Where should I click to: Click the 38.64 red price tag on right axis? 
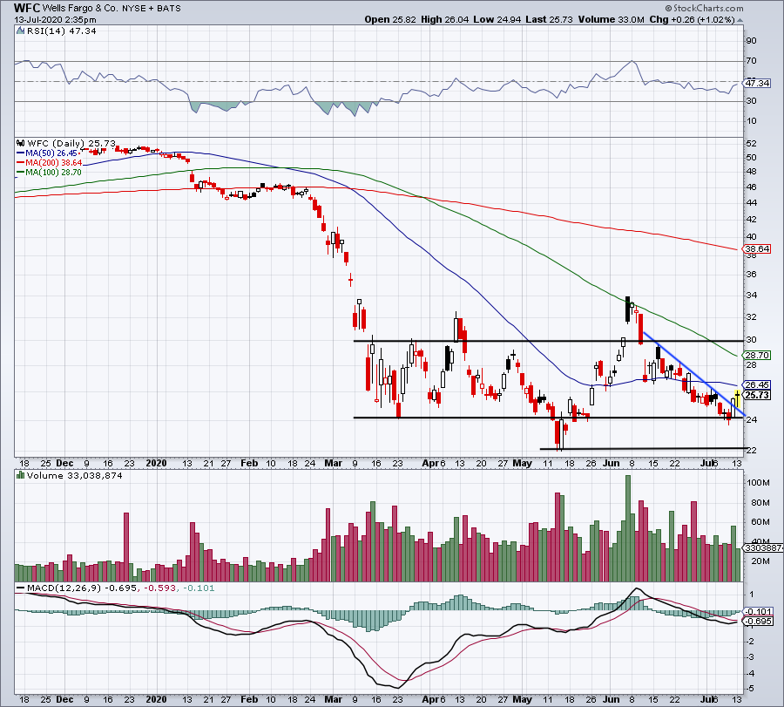[x=757, y=248]
